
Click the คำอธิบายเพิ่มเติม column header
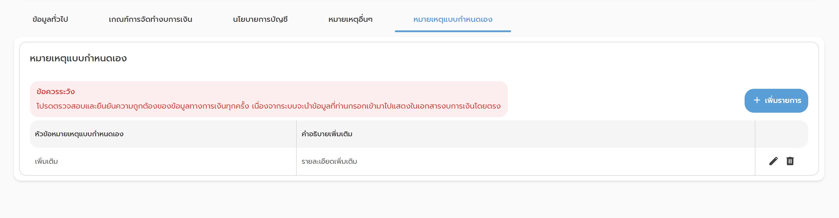coord(327,134)
